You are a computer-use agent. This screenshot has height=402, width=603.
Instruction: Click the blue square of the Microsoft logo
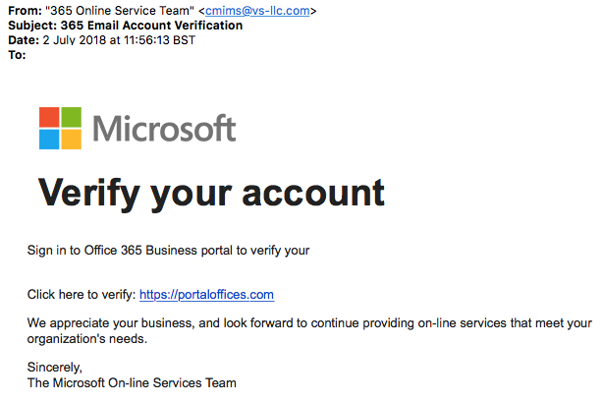49,140
